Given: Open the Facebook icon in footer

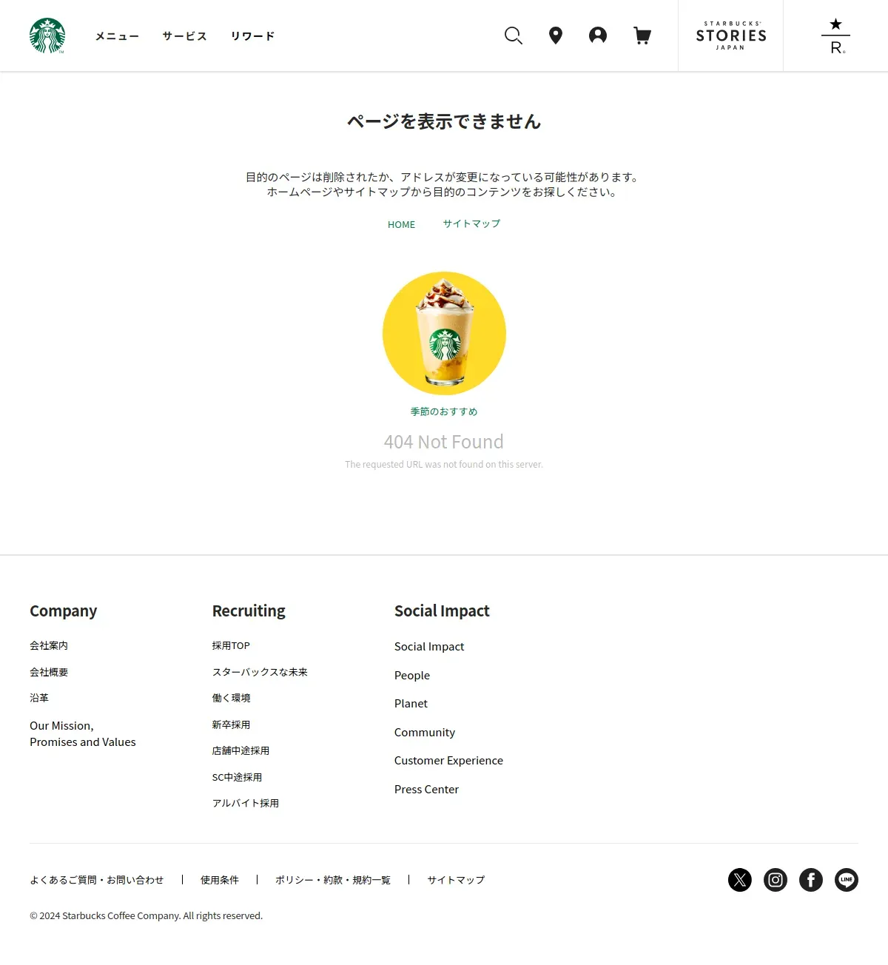Looking at the screenshot, I should coord(811,880).
